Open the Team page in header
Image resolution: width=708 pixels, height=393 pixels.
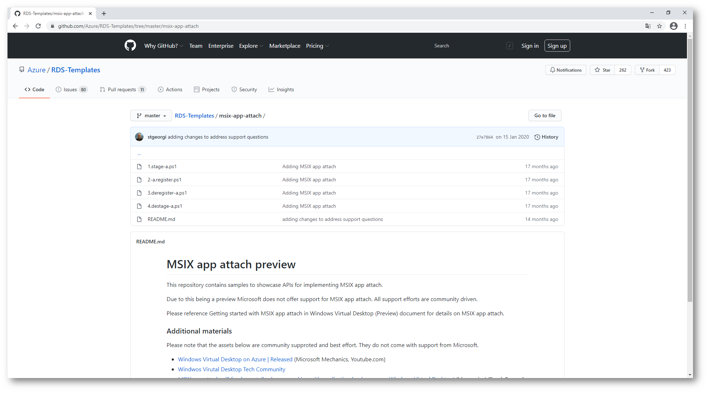(x=196, y=46)
